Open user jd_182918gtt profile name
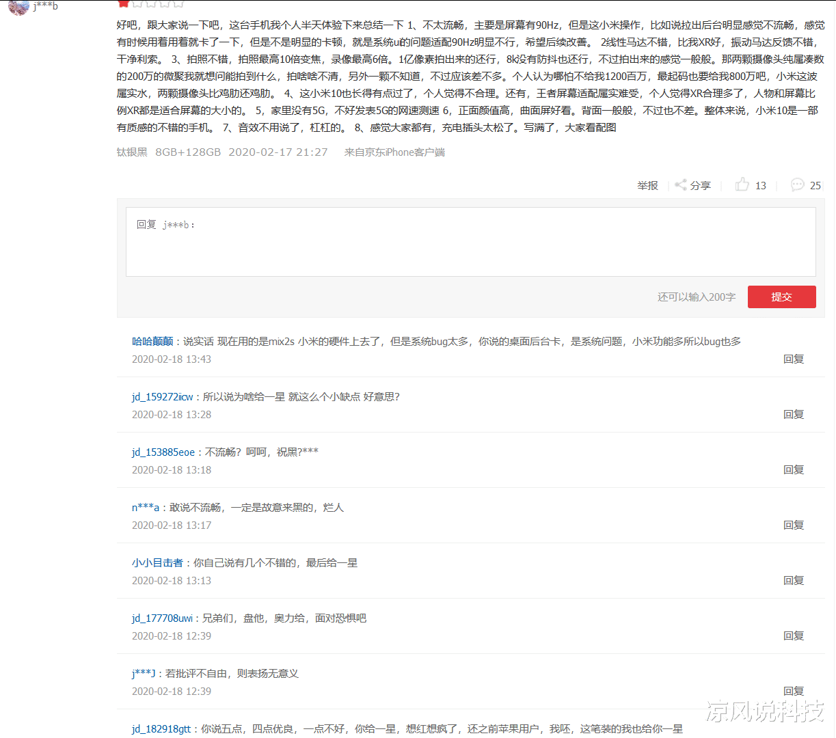 click(161, 728)
